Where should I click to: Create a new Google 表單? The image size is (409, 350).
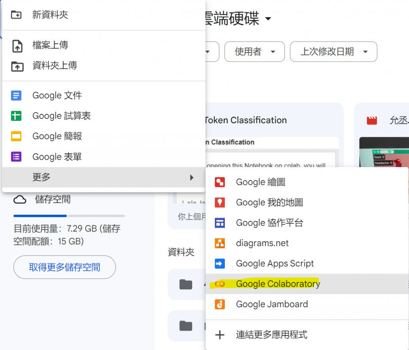tap(104, 157)
